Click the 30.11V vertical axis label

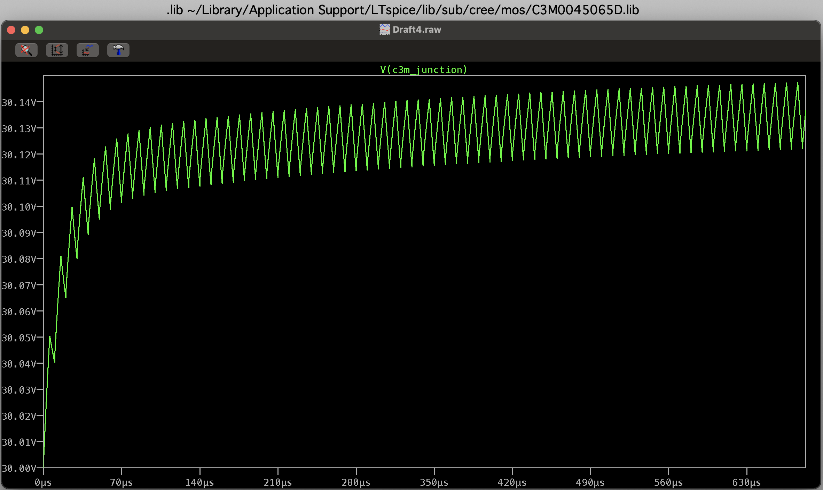(19, 181)
